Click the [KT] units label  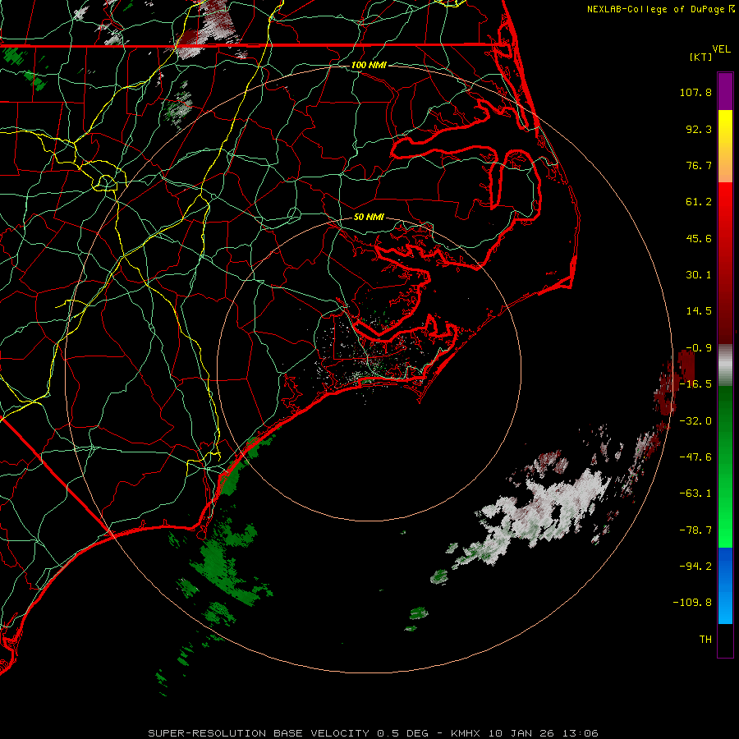tap(701, 57)
